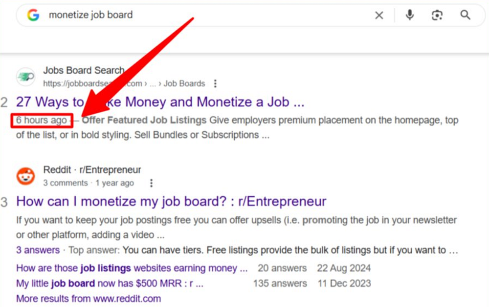This screenshot has width=489, height=307.
Task: Open three-dot menu for Reddit result
Action: pos(151,183)
